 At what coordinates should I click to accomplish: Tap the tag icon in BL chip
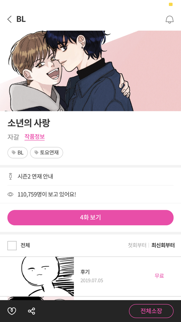(x=14, y=153)
